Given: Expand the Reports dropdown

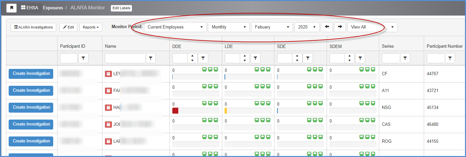Looking at the screenshot, I should point(91,27).
